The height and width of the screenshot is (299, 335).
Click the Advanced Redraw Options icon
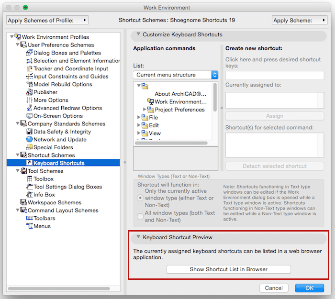(29, 108)
